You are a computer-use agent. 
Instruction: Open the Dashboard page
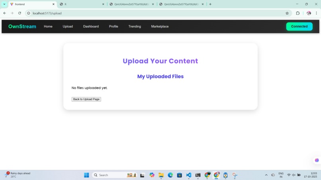(x=91, y=26)
